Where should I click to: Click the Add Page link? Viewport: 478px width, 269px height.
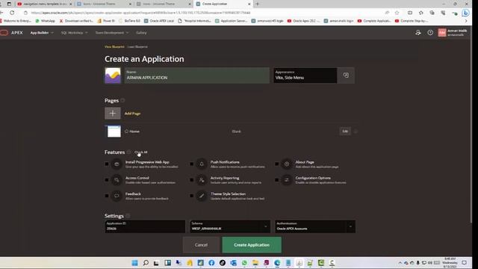click(133, 114)
